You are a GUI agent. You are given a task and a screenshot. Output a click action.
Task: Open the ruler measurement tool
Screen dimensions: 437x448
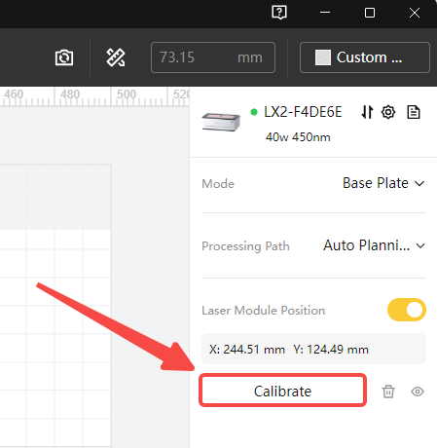coord(116,57)
